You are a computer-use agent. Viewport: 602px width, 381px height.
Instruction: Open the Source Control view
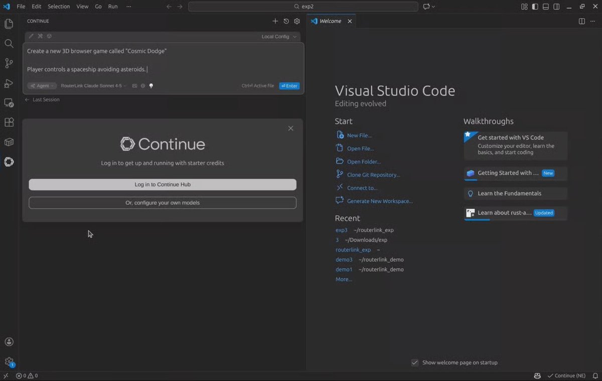click(9, 63)
